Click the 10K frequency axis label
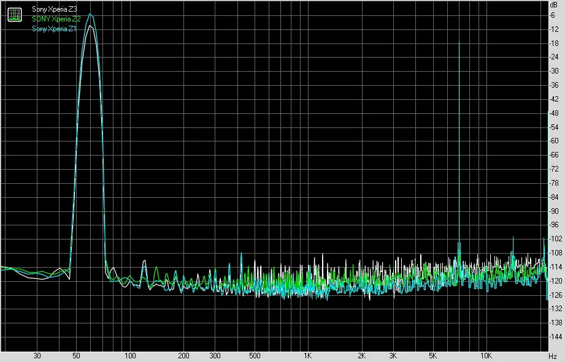The width and height of the screenshot is (565, 362). 486,356
